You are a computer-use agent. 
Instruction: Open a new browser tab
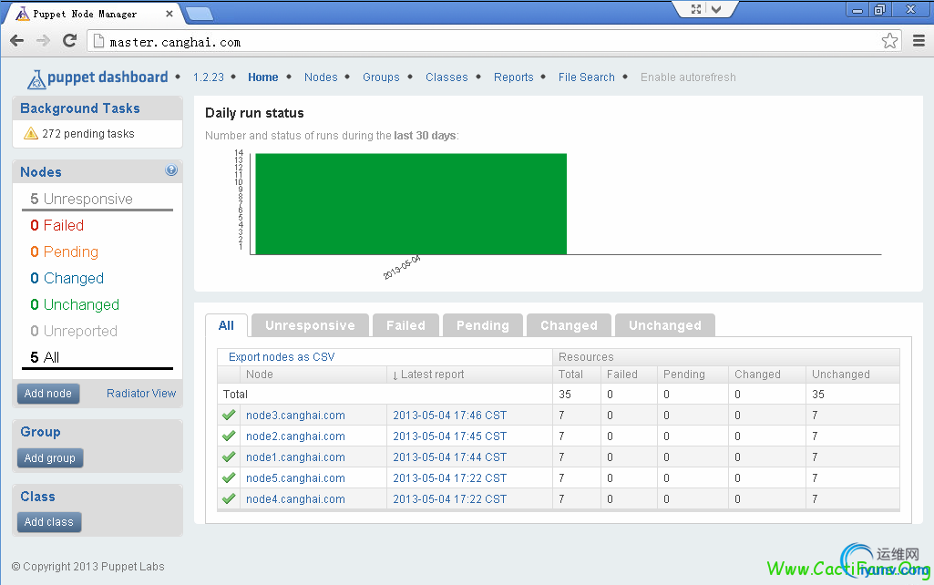200,14
